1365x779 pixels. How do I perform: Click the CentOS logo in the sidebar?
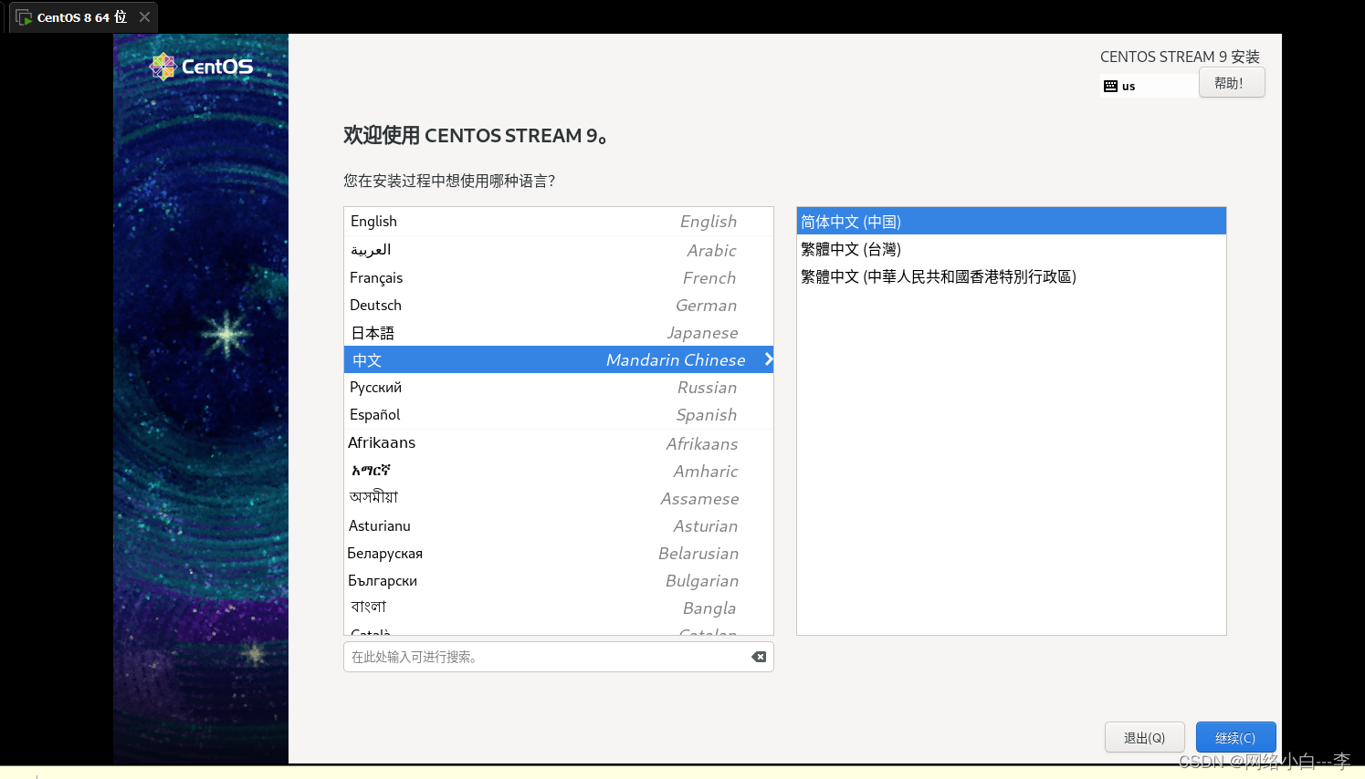point(202,67)
